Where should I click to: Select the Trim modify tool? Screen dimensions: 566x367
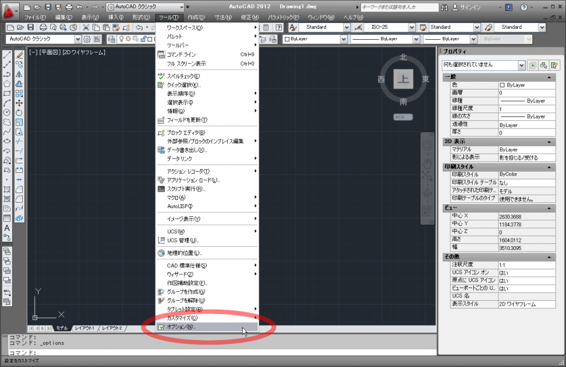tap(19, 141)
